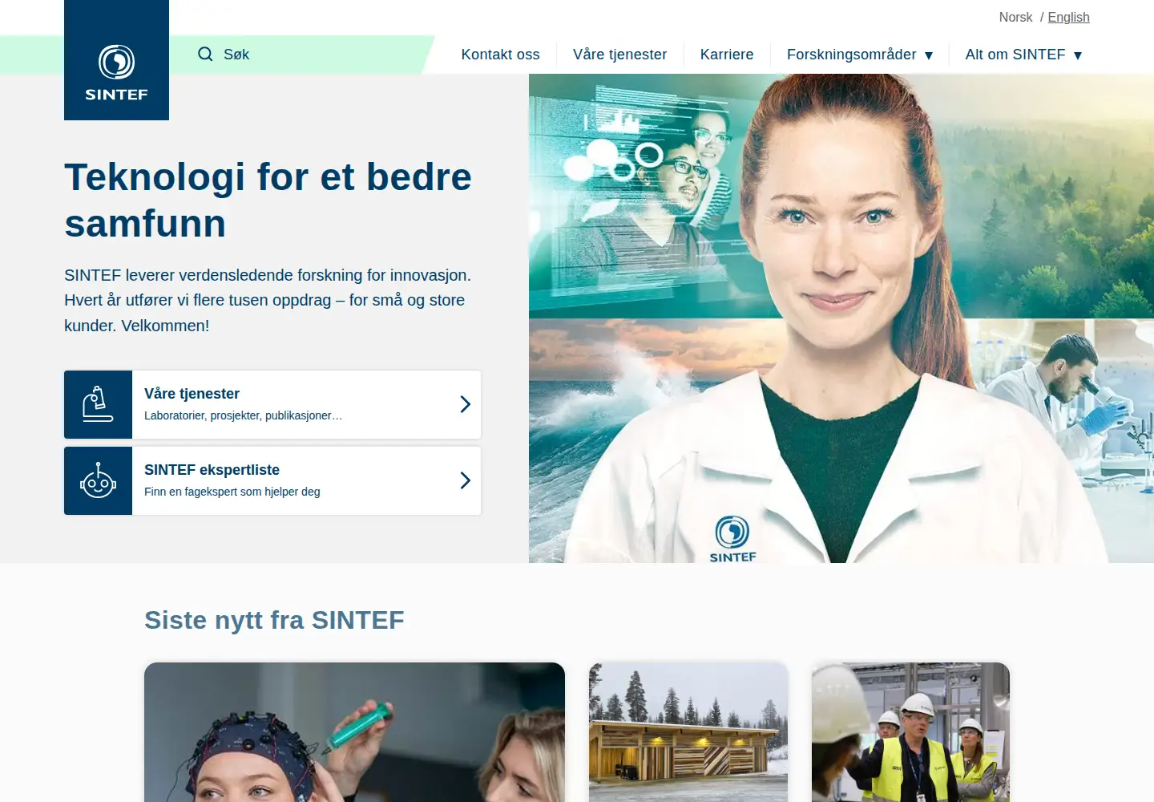Open Kontakt oss in the top menu
The image size is (1154, 802).
point(500,55)
